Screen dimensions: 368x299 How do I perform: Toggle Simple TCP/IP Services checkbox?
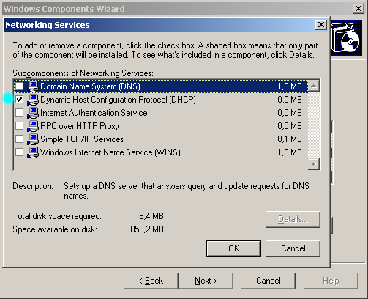pos(19,139)
